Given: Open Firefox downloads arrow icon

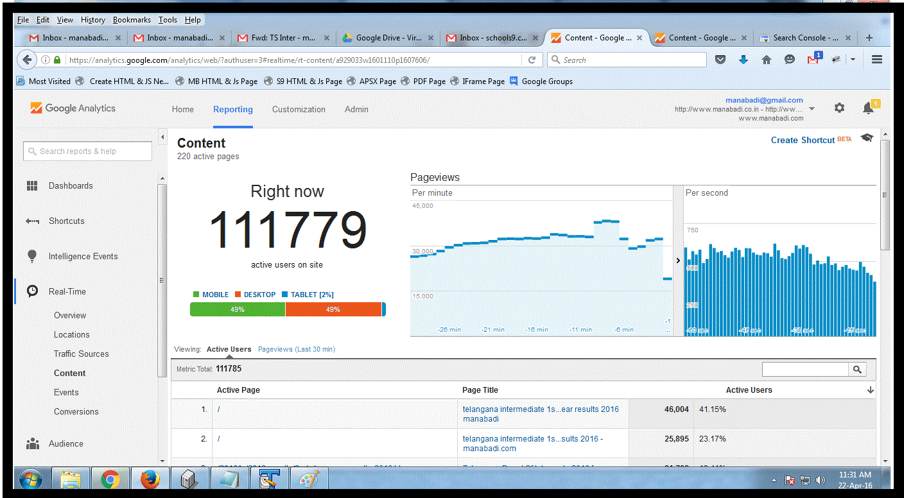Looking at the screenshot, I should 743,60.
